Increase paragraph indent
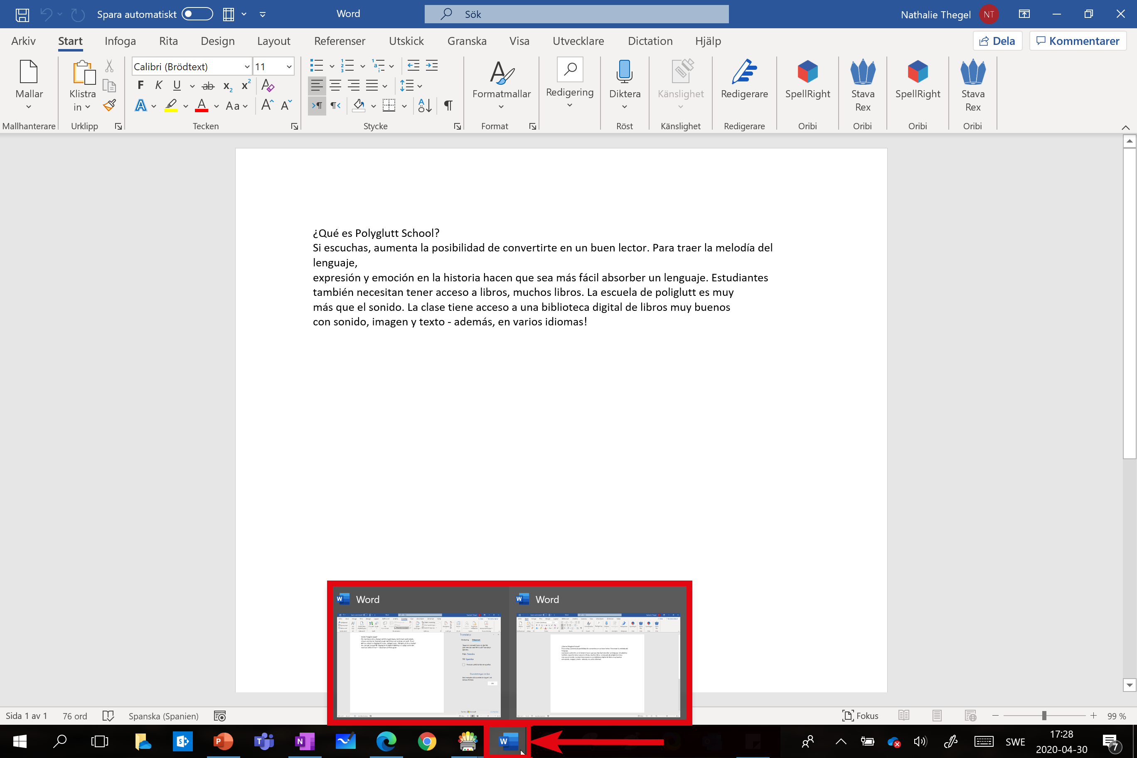The width and height of the screenshot is (1137, 758). point(432,66)
